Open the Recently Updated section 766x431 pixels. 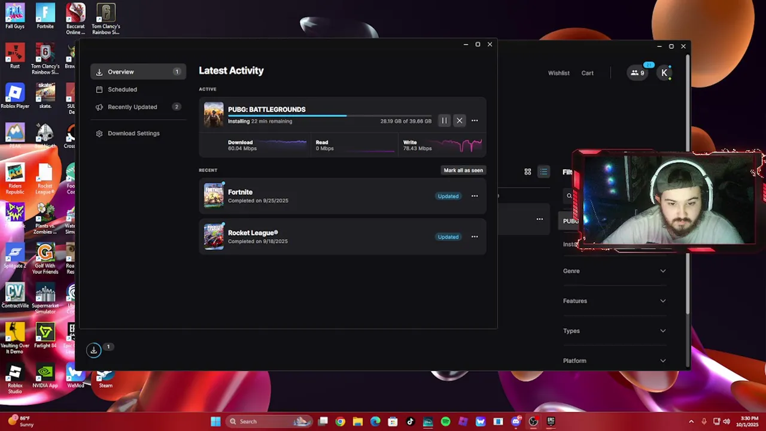pyautogui.click(x=138, y=107)
